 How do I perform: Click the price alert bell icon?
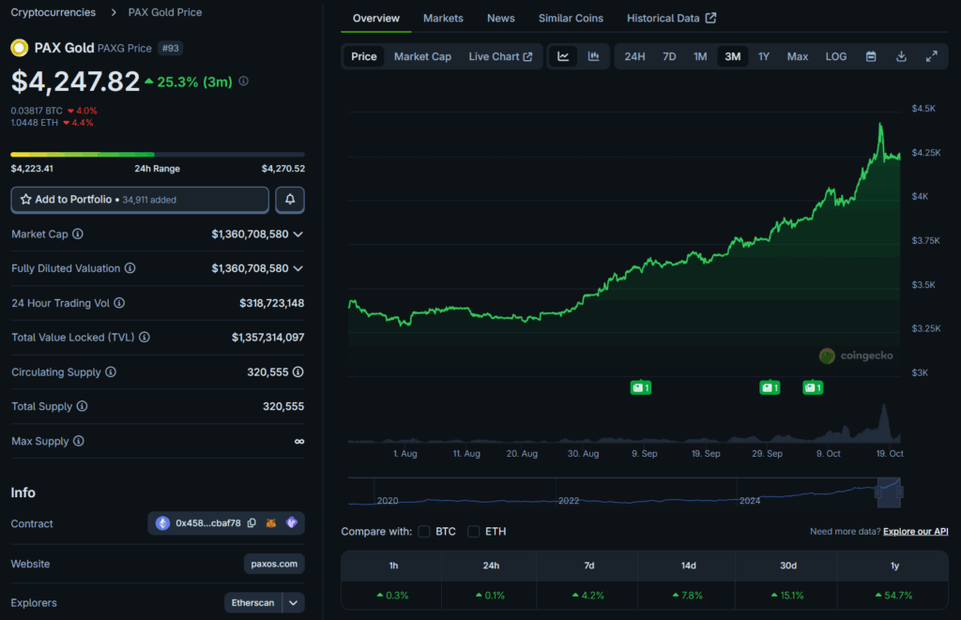[290, 200]
